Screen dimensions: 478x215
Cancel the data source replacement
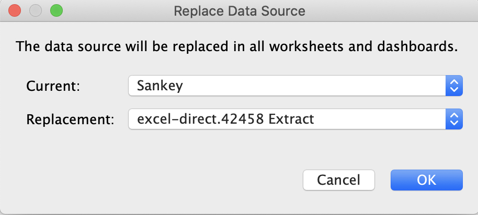coord(339,180)
